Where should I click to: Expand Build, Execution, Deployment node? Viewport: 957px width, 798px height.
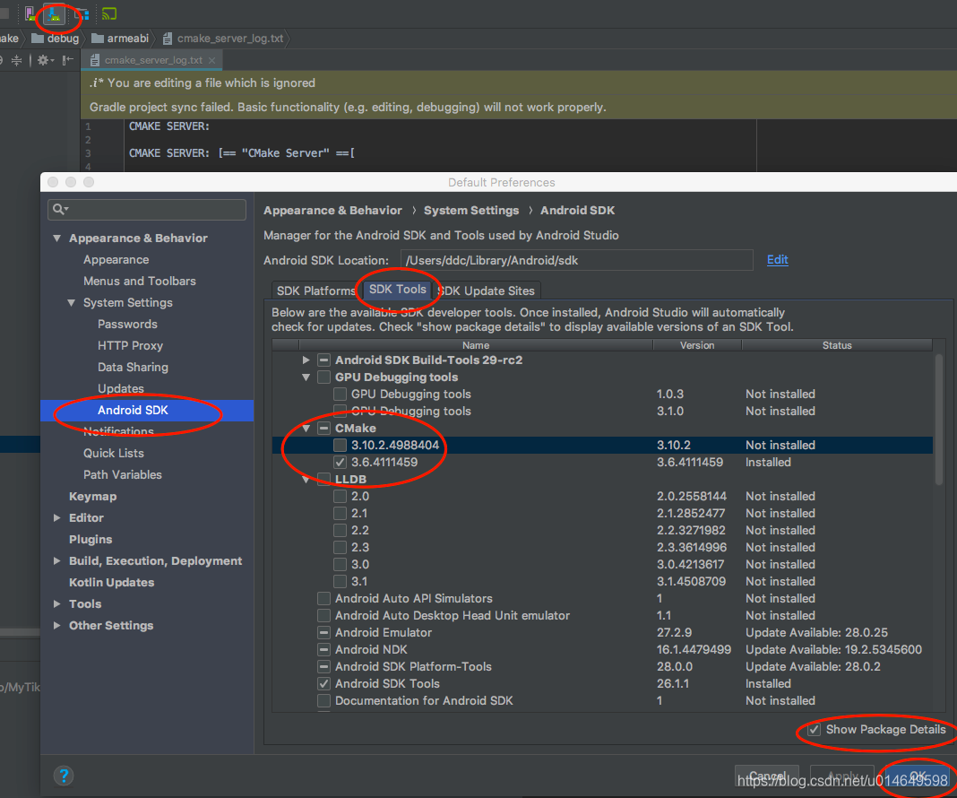point(56,560)
